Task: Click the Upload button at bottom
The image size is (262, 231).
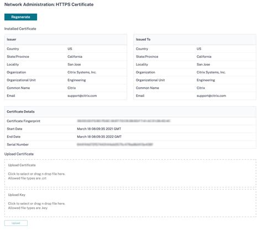Action: [x=16, y=223]
